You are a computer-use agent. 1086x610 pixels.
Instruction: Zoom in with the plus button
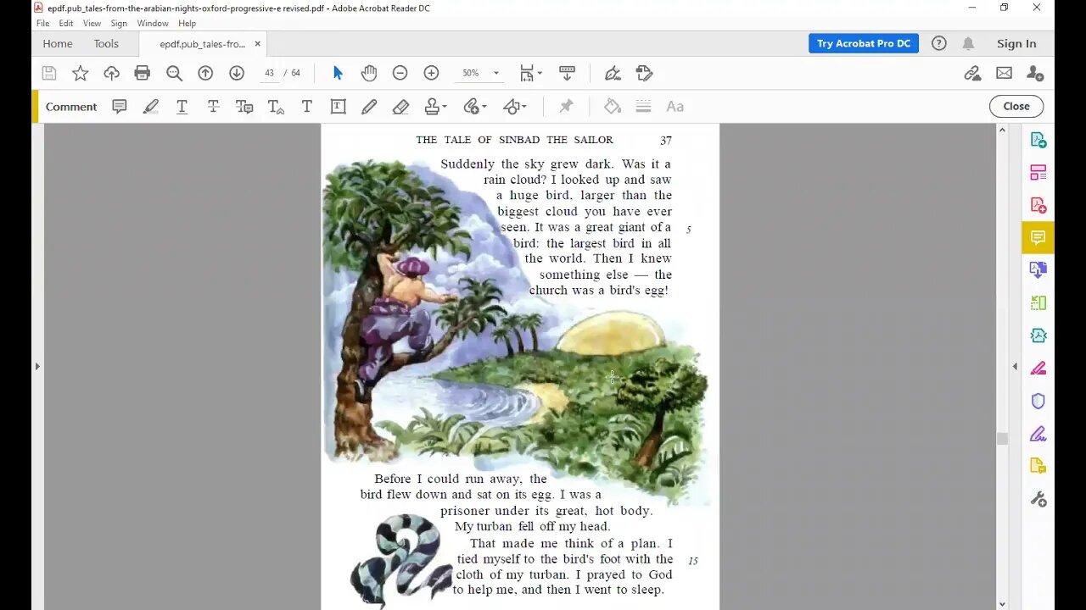[x=431, y=73]
